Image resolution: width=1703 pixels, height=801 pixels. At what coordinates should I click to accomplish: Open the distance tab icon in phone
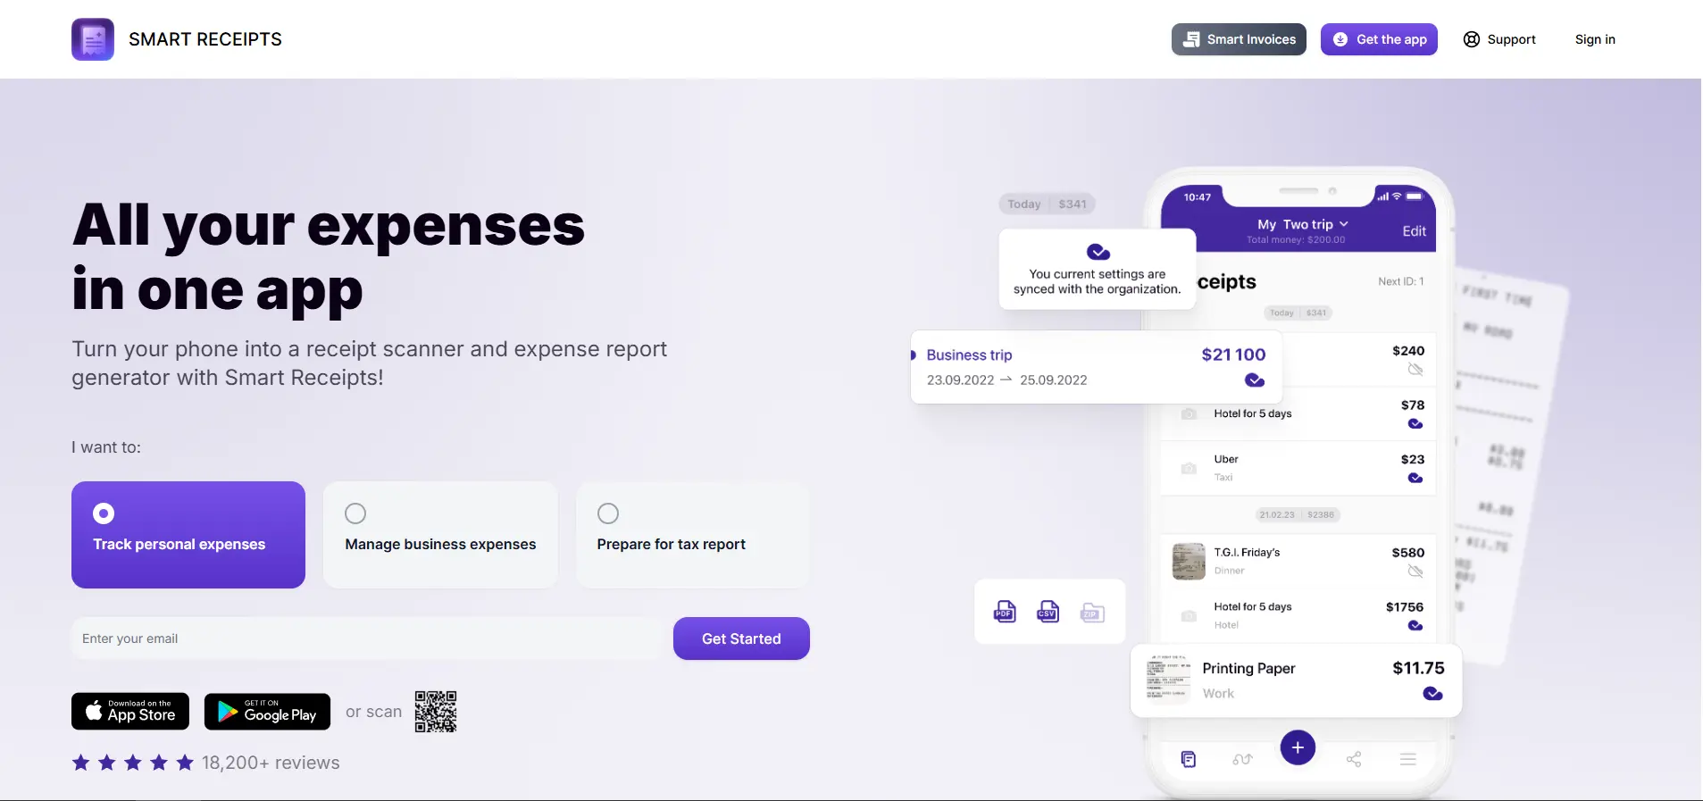(x=1242, y=759)
